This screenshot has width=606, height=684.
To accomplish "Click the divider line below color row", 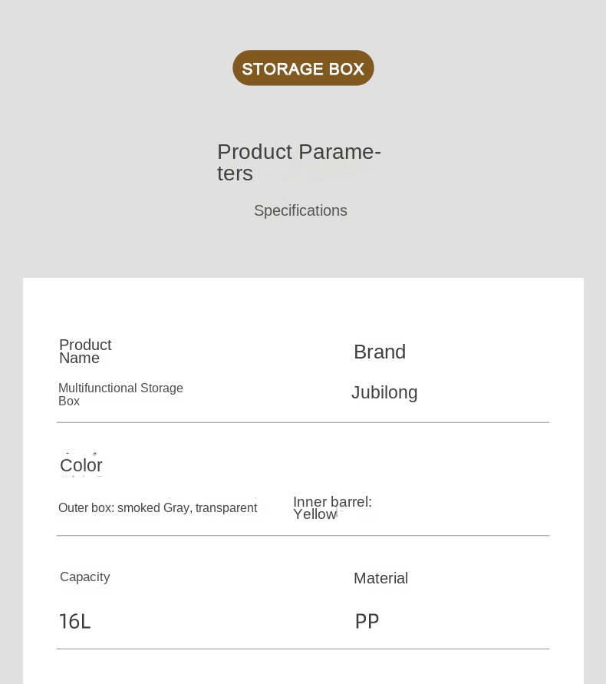I will tap(303, 535).
